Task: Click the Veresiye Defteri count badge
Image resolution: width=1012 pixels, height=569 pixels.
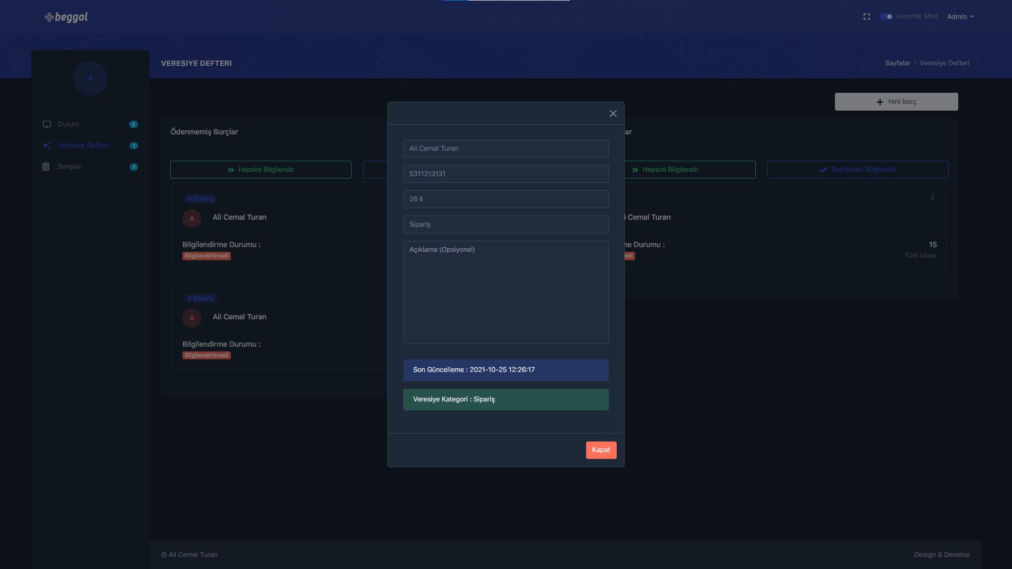Action: point(134,146)
